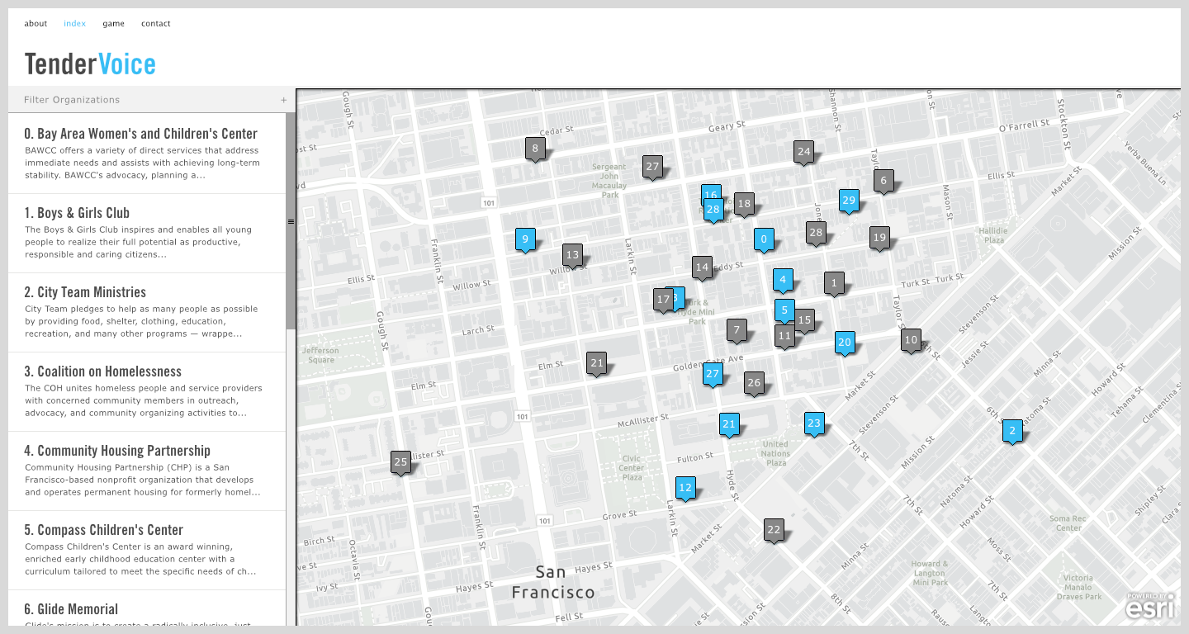Click the sidebar collapse handle icon
This screenshot has width=1189, height=634.
point(291,221)
